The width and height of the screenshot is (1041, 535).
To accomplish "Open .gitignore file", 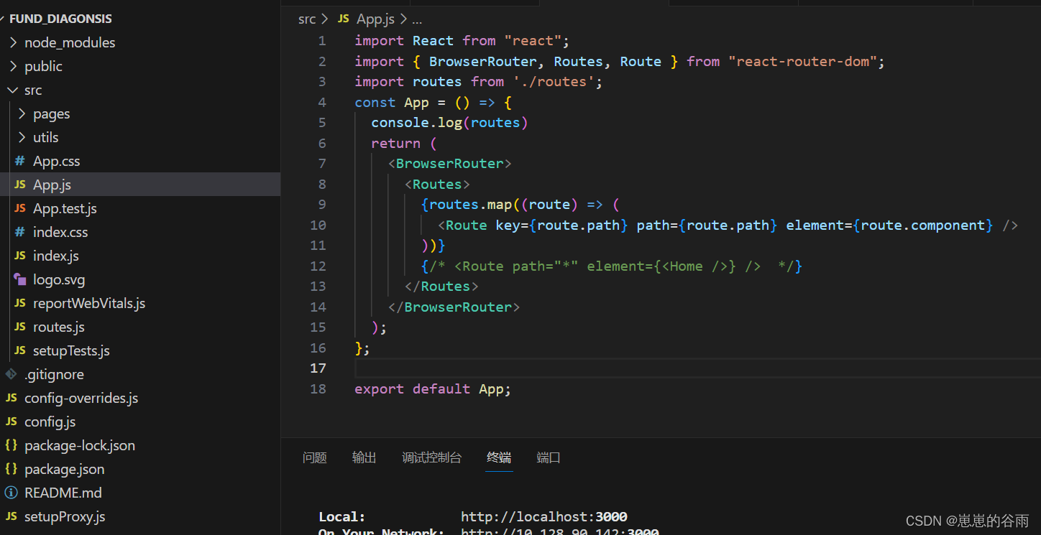I will pos(140,374).
